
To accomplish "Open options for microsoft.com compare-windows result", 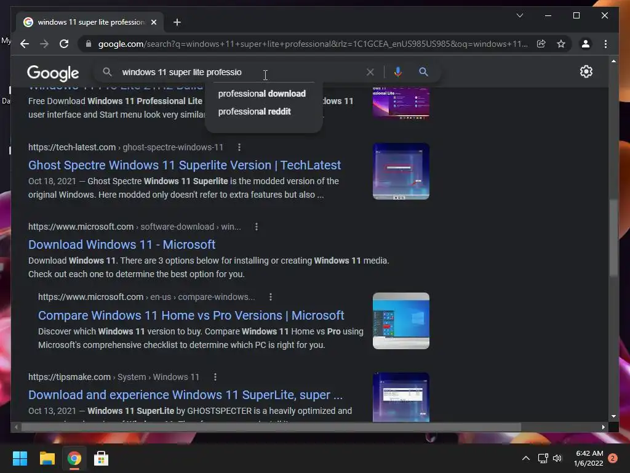I will (271, 297).
